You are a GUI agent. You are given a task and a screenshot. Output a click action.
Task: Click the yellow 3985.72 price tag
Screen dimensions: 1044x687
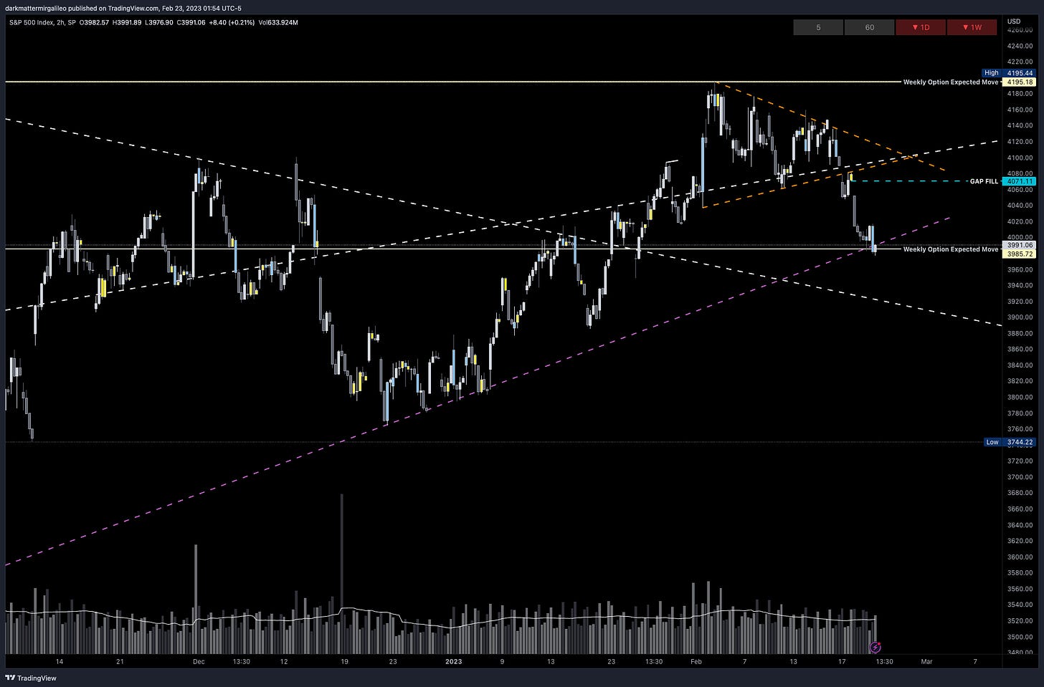pyautogui.click(x=1020, y=254)
